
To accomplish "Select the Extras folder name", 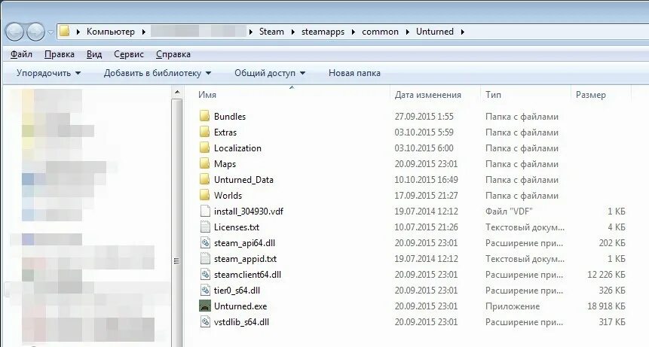I will [x=225, y=132].
